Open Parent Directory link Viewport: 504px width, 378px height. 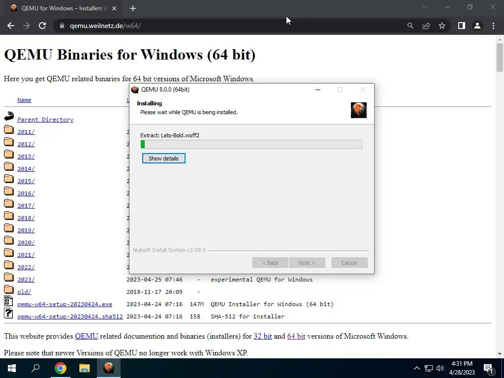click(x=45, y=120)
